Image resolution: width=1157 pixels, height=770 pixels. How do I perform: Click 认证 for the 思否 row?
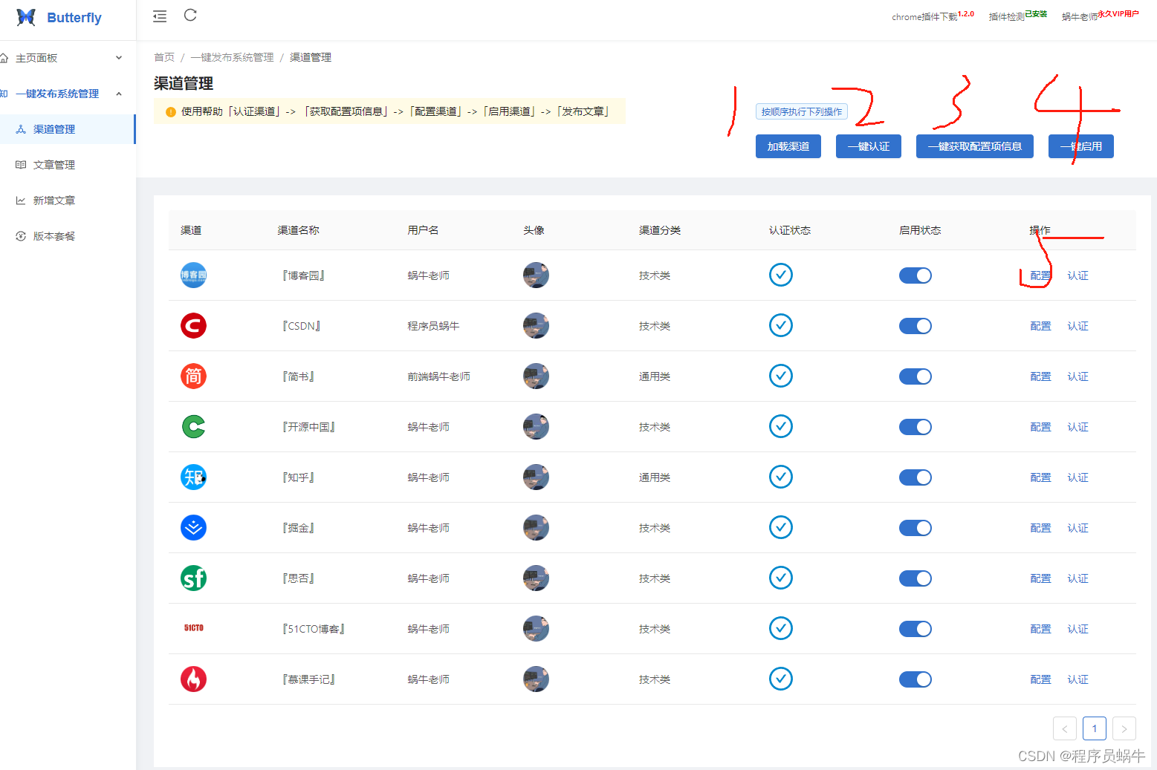click(1077, 578)
